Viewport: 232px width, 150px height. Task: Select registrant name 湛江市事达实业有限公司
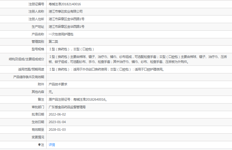coord(66,11)
